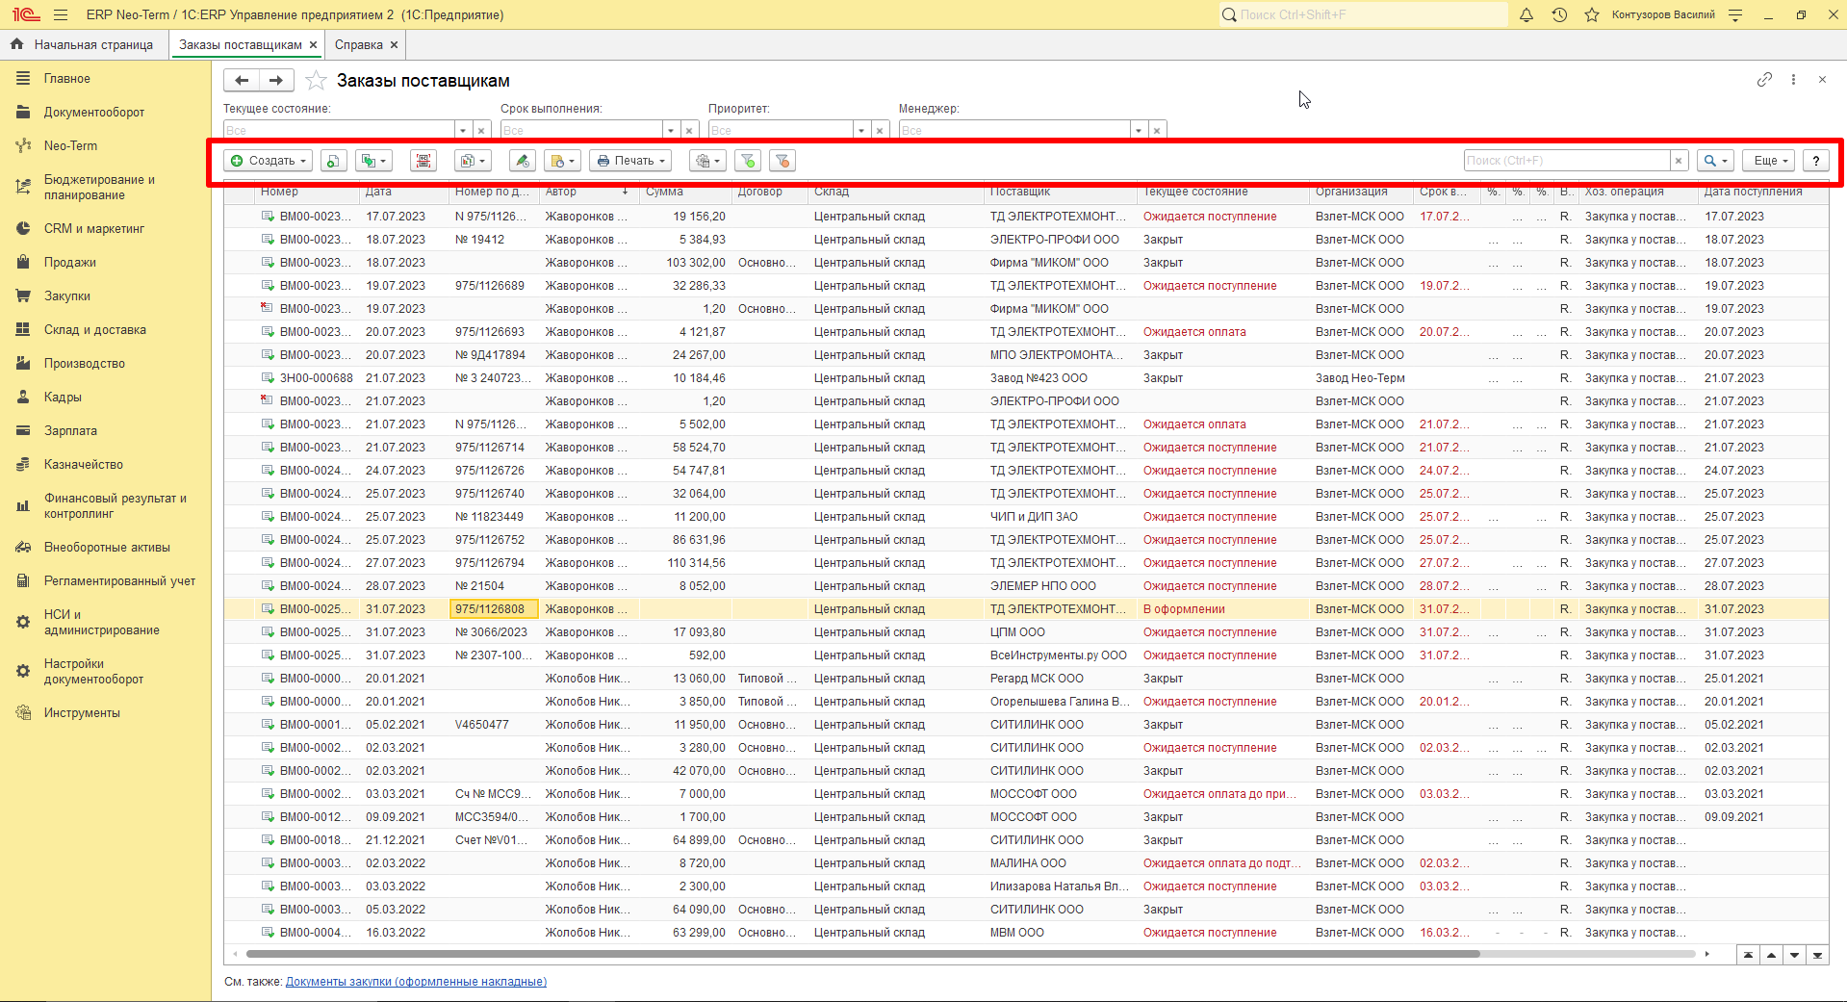Apply filter with green funnel icon
The image size is (1847, 1002).
pos(748,161)
